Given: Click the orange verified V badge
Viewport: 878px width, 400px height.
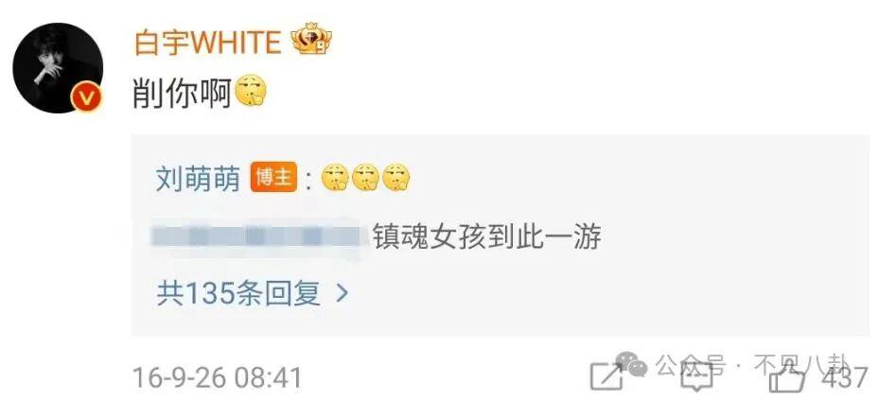Looking at the screenshot, I should pyautogui.click(x=86, y=97).
